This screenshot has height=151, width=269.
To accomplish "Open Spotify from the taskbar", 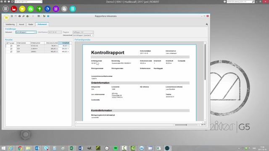I will (x=116, y=148).
